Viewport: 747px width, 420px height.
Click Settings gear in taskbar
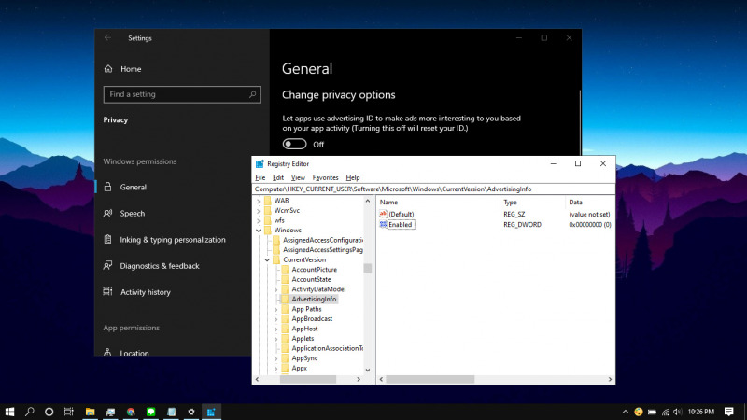(x=191, y=412)
